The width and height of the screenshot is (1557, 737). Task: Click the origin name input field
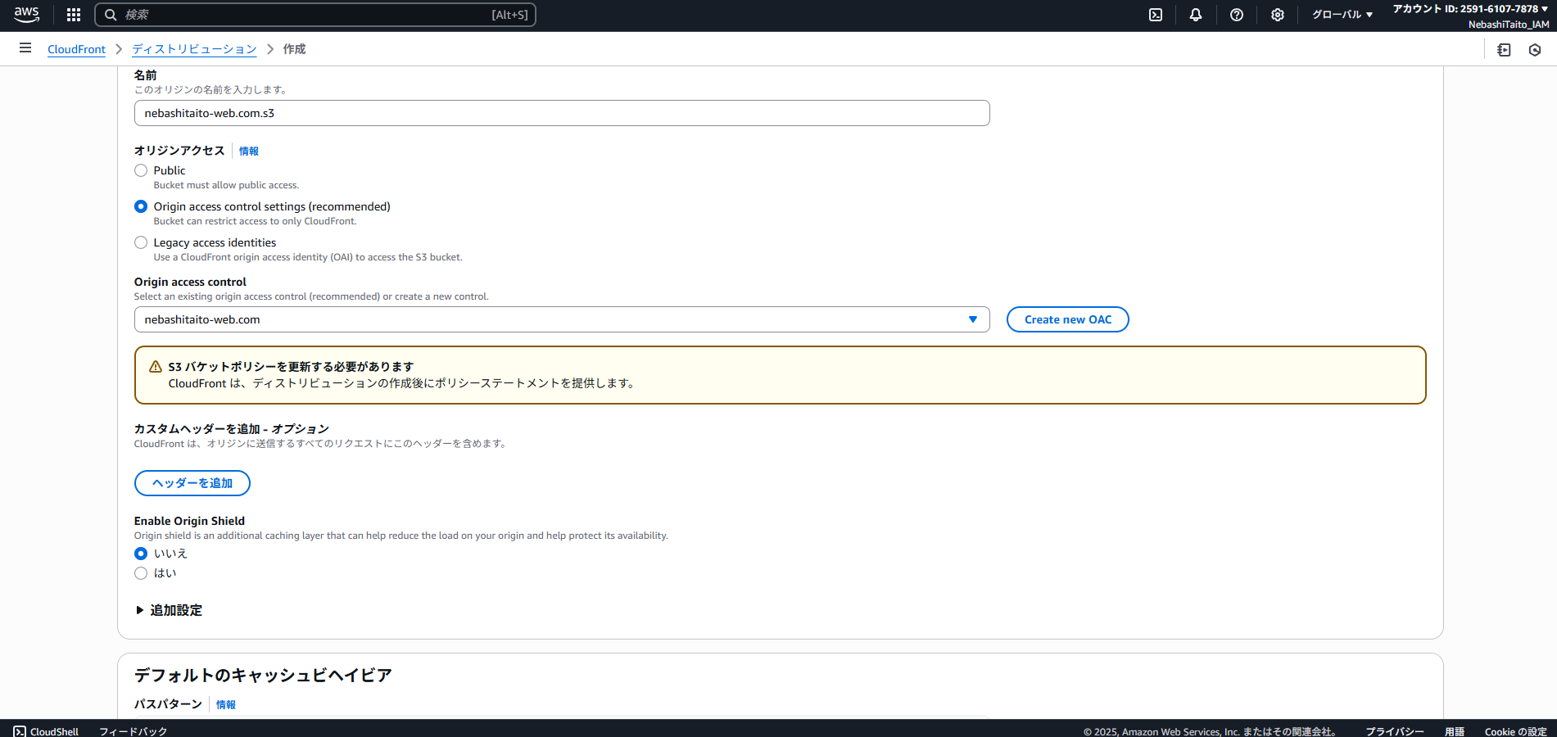point(561,113)
